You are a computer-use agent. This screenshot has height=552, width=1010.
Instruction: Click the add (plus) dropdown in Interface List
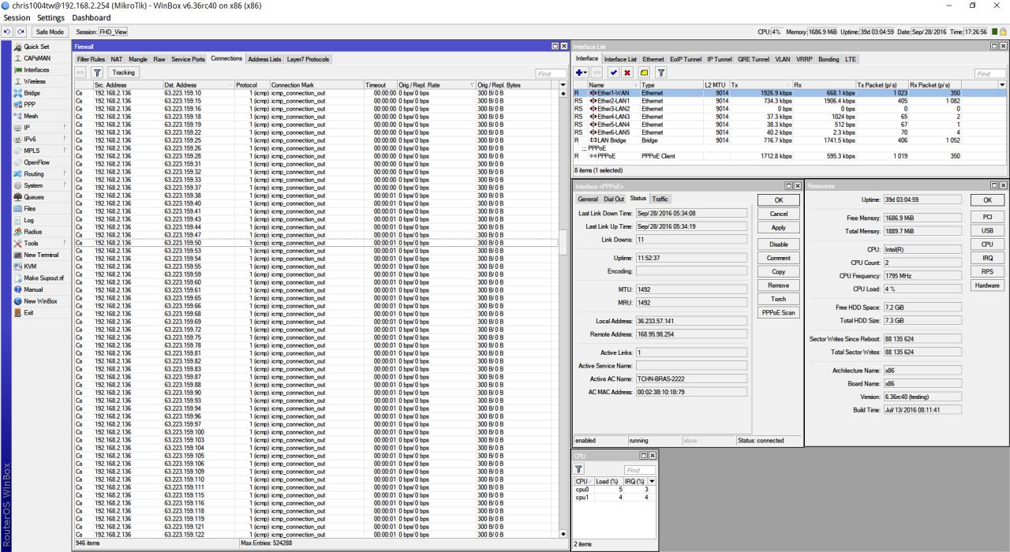582,73
